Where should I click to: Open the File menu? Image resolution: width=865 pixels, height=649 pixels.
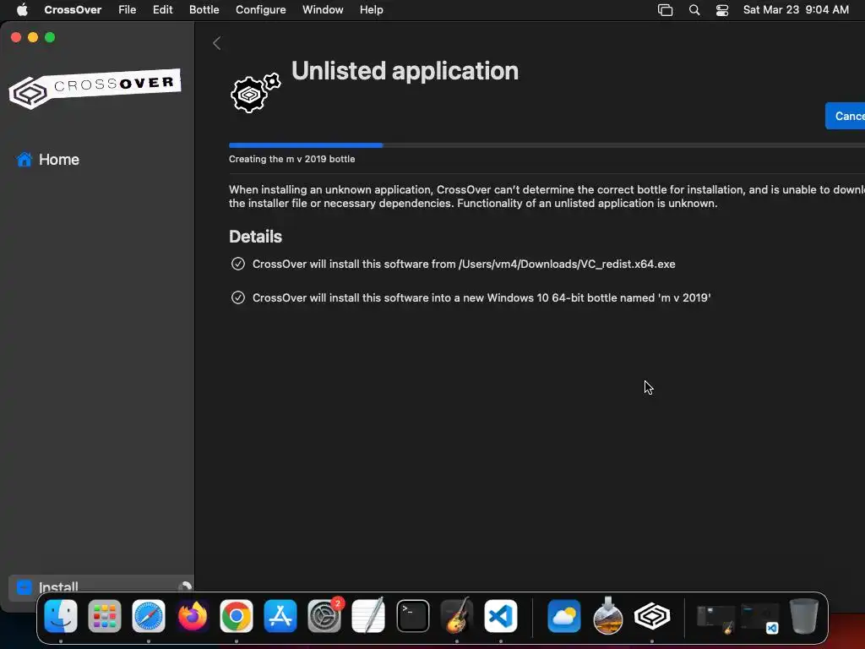coord(127,9)
